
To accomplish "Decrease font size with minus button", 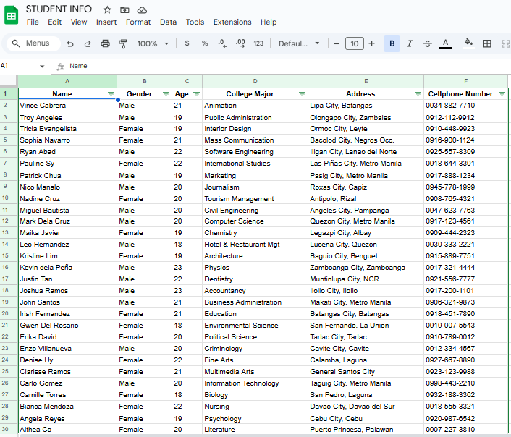I will click(x=337, y=43).
